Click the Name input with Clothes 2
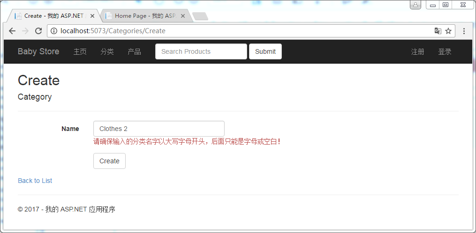Image resolution: width=476 pixels, height=233 pixels. pyautogui.click(x=159, y=129)
